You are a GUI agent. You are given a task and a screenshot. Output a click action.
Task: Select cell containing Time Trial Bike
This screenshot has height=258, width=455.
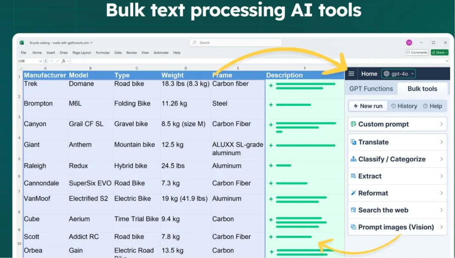click(x=136, y=223)
